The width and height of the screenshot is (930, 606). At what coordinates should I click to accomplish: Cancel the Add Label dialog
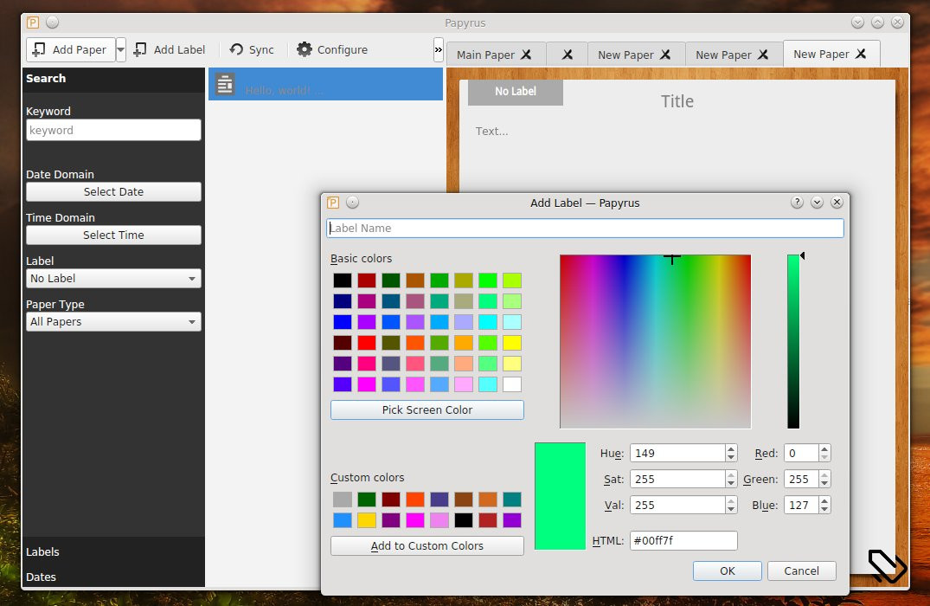tap(801, 571)
